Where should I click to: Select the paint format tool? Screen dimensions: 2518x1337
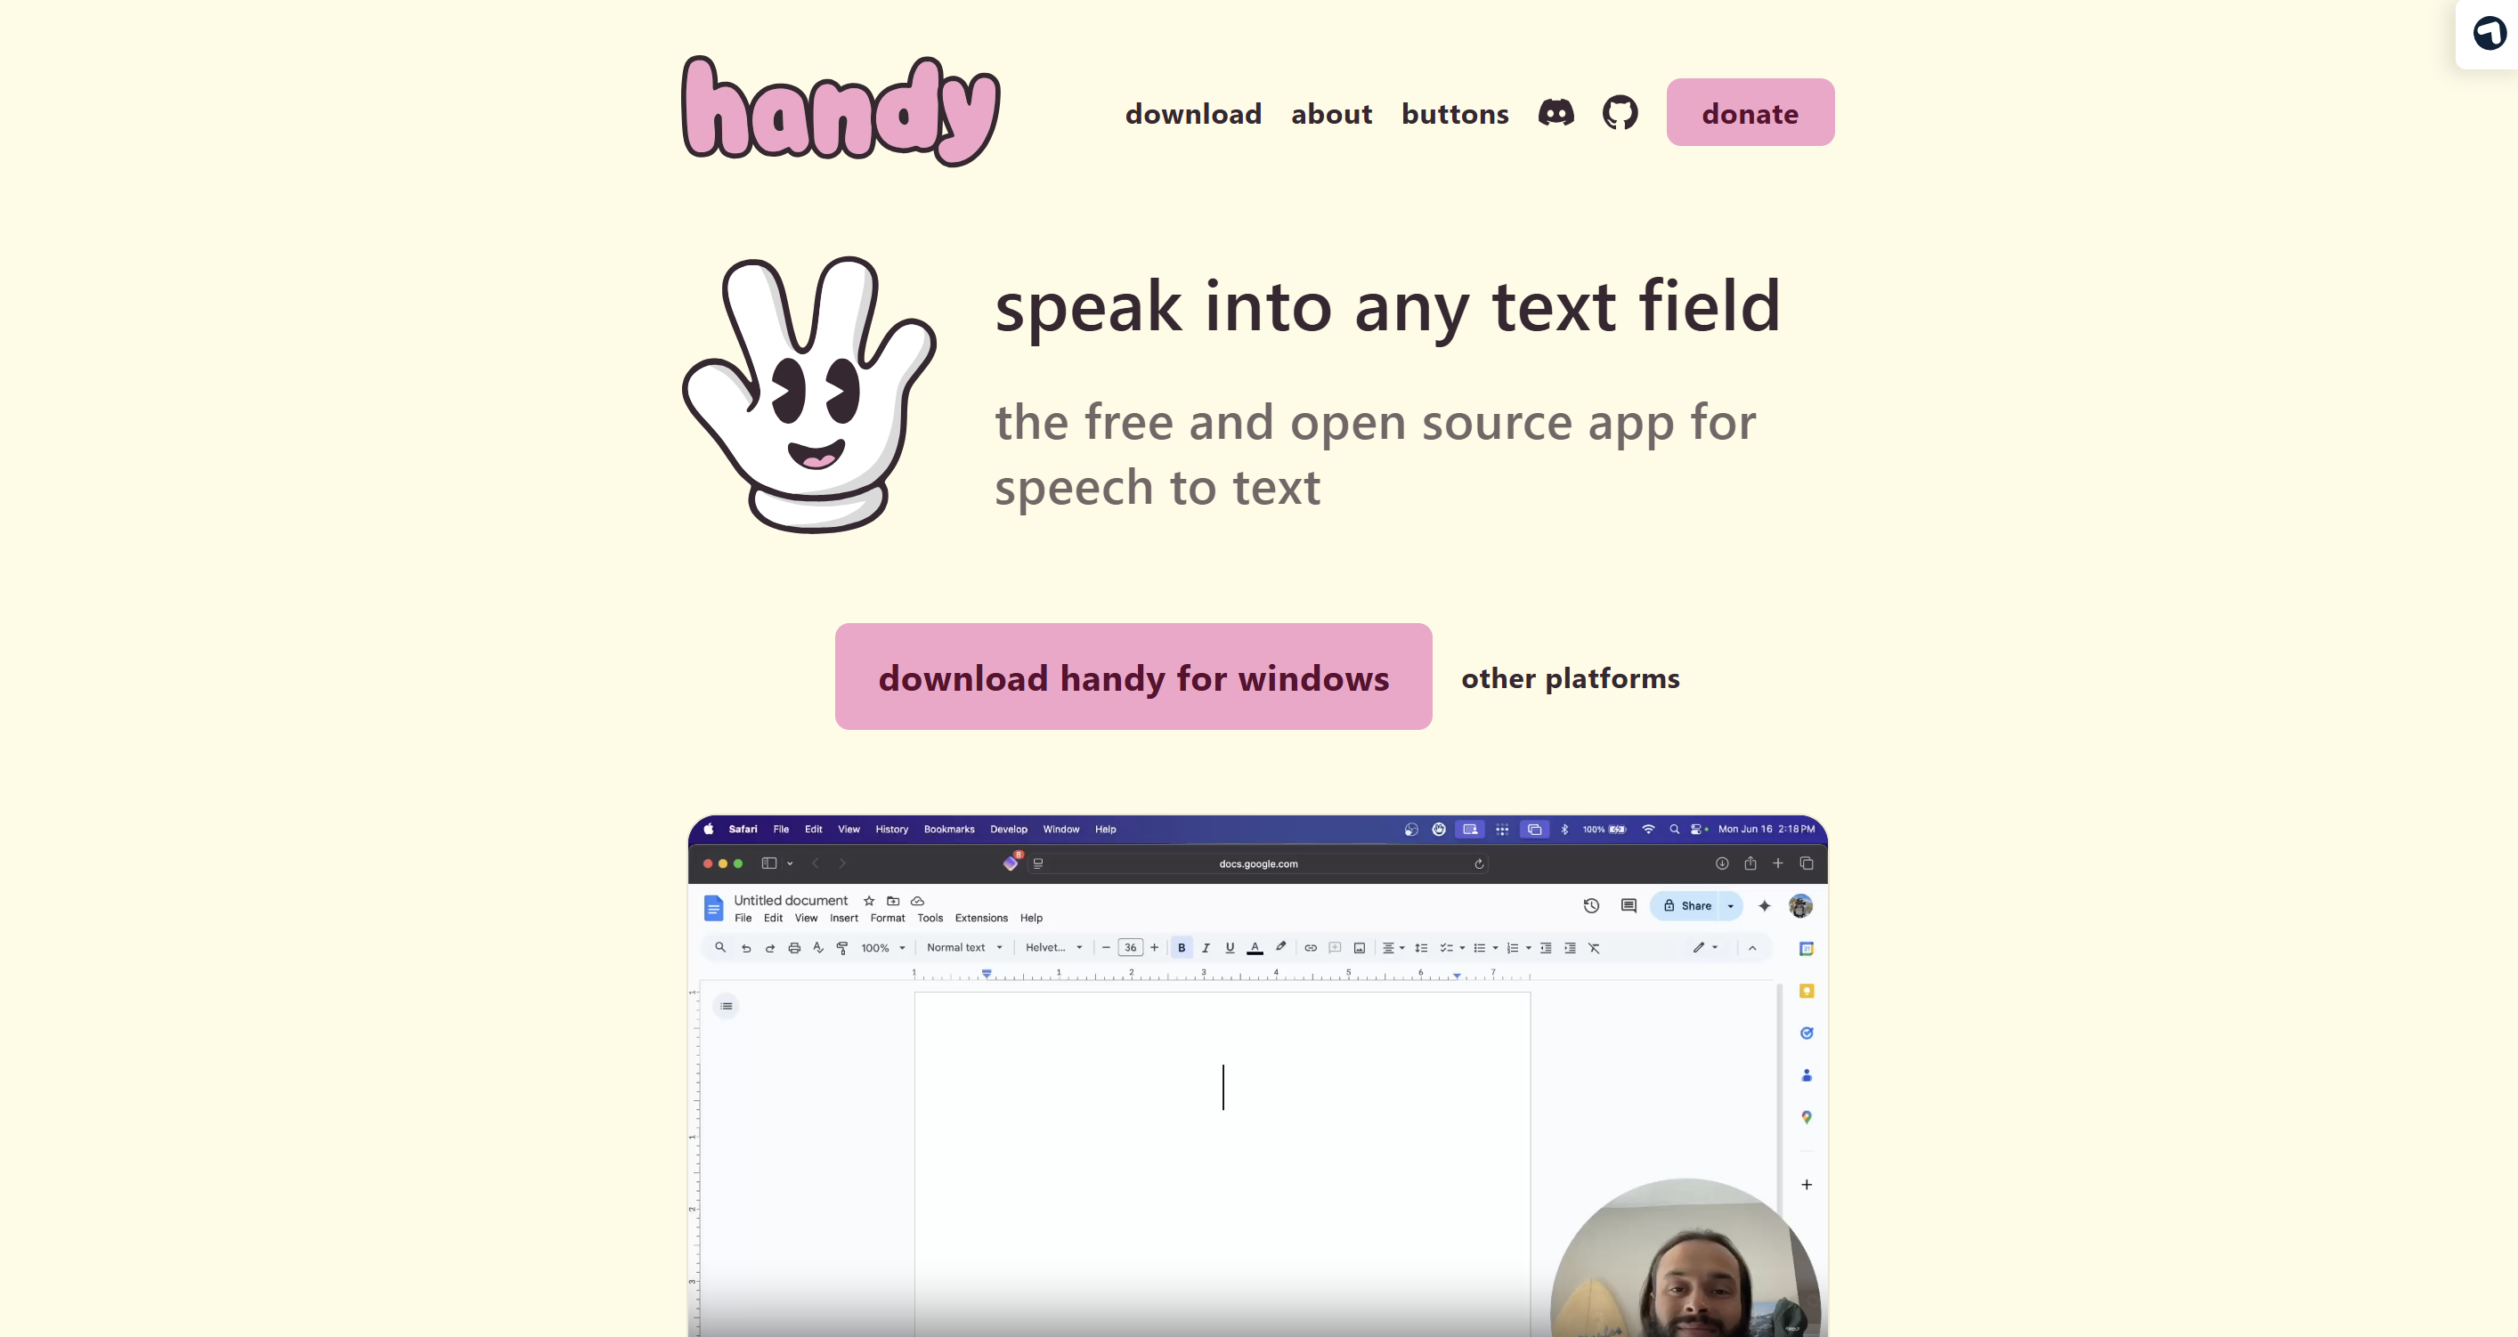coord(842,948)
